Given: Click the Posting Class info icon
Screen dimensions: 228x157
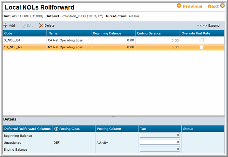Looking at the screenshot, I should click(x=56, y=129).
